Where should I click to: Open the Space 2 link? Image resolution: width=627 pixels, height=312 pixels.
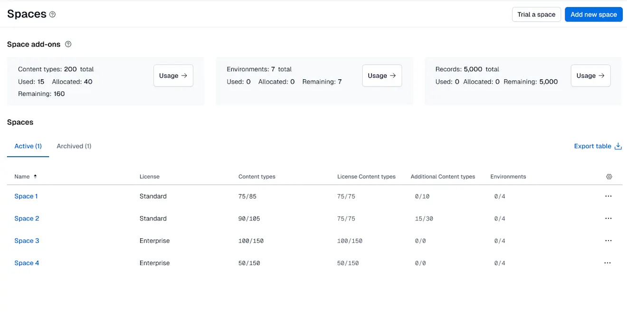tap(27, 218)
